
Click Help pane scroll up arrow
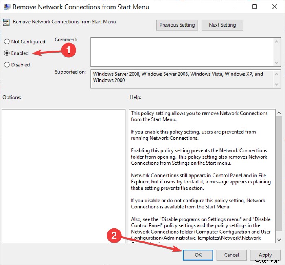[279, 113]
